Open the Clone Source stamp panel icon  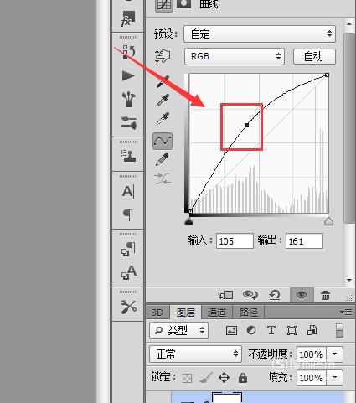click(128, 157)
